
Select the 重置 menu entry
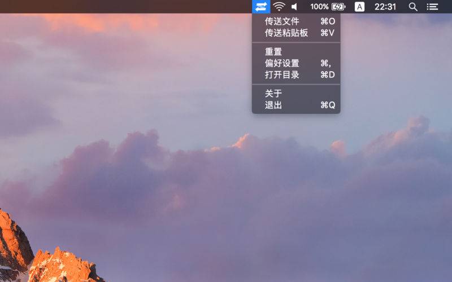click(296, 52)
